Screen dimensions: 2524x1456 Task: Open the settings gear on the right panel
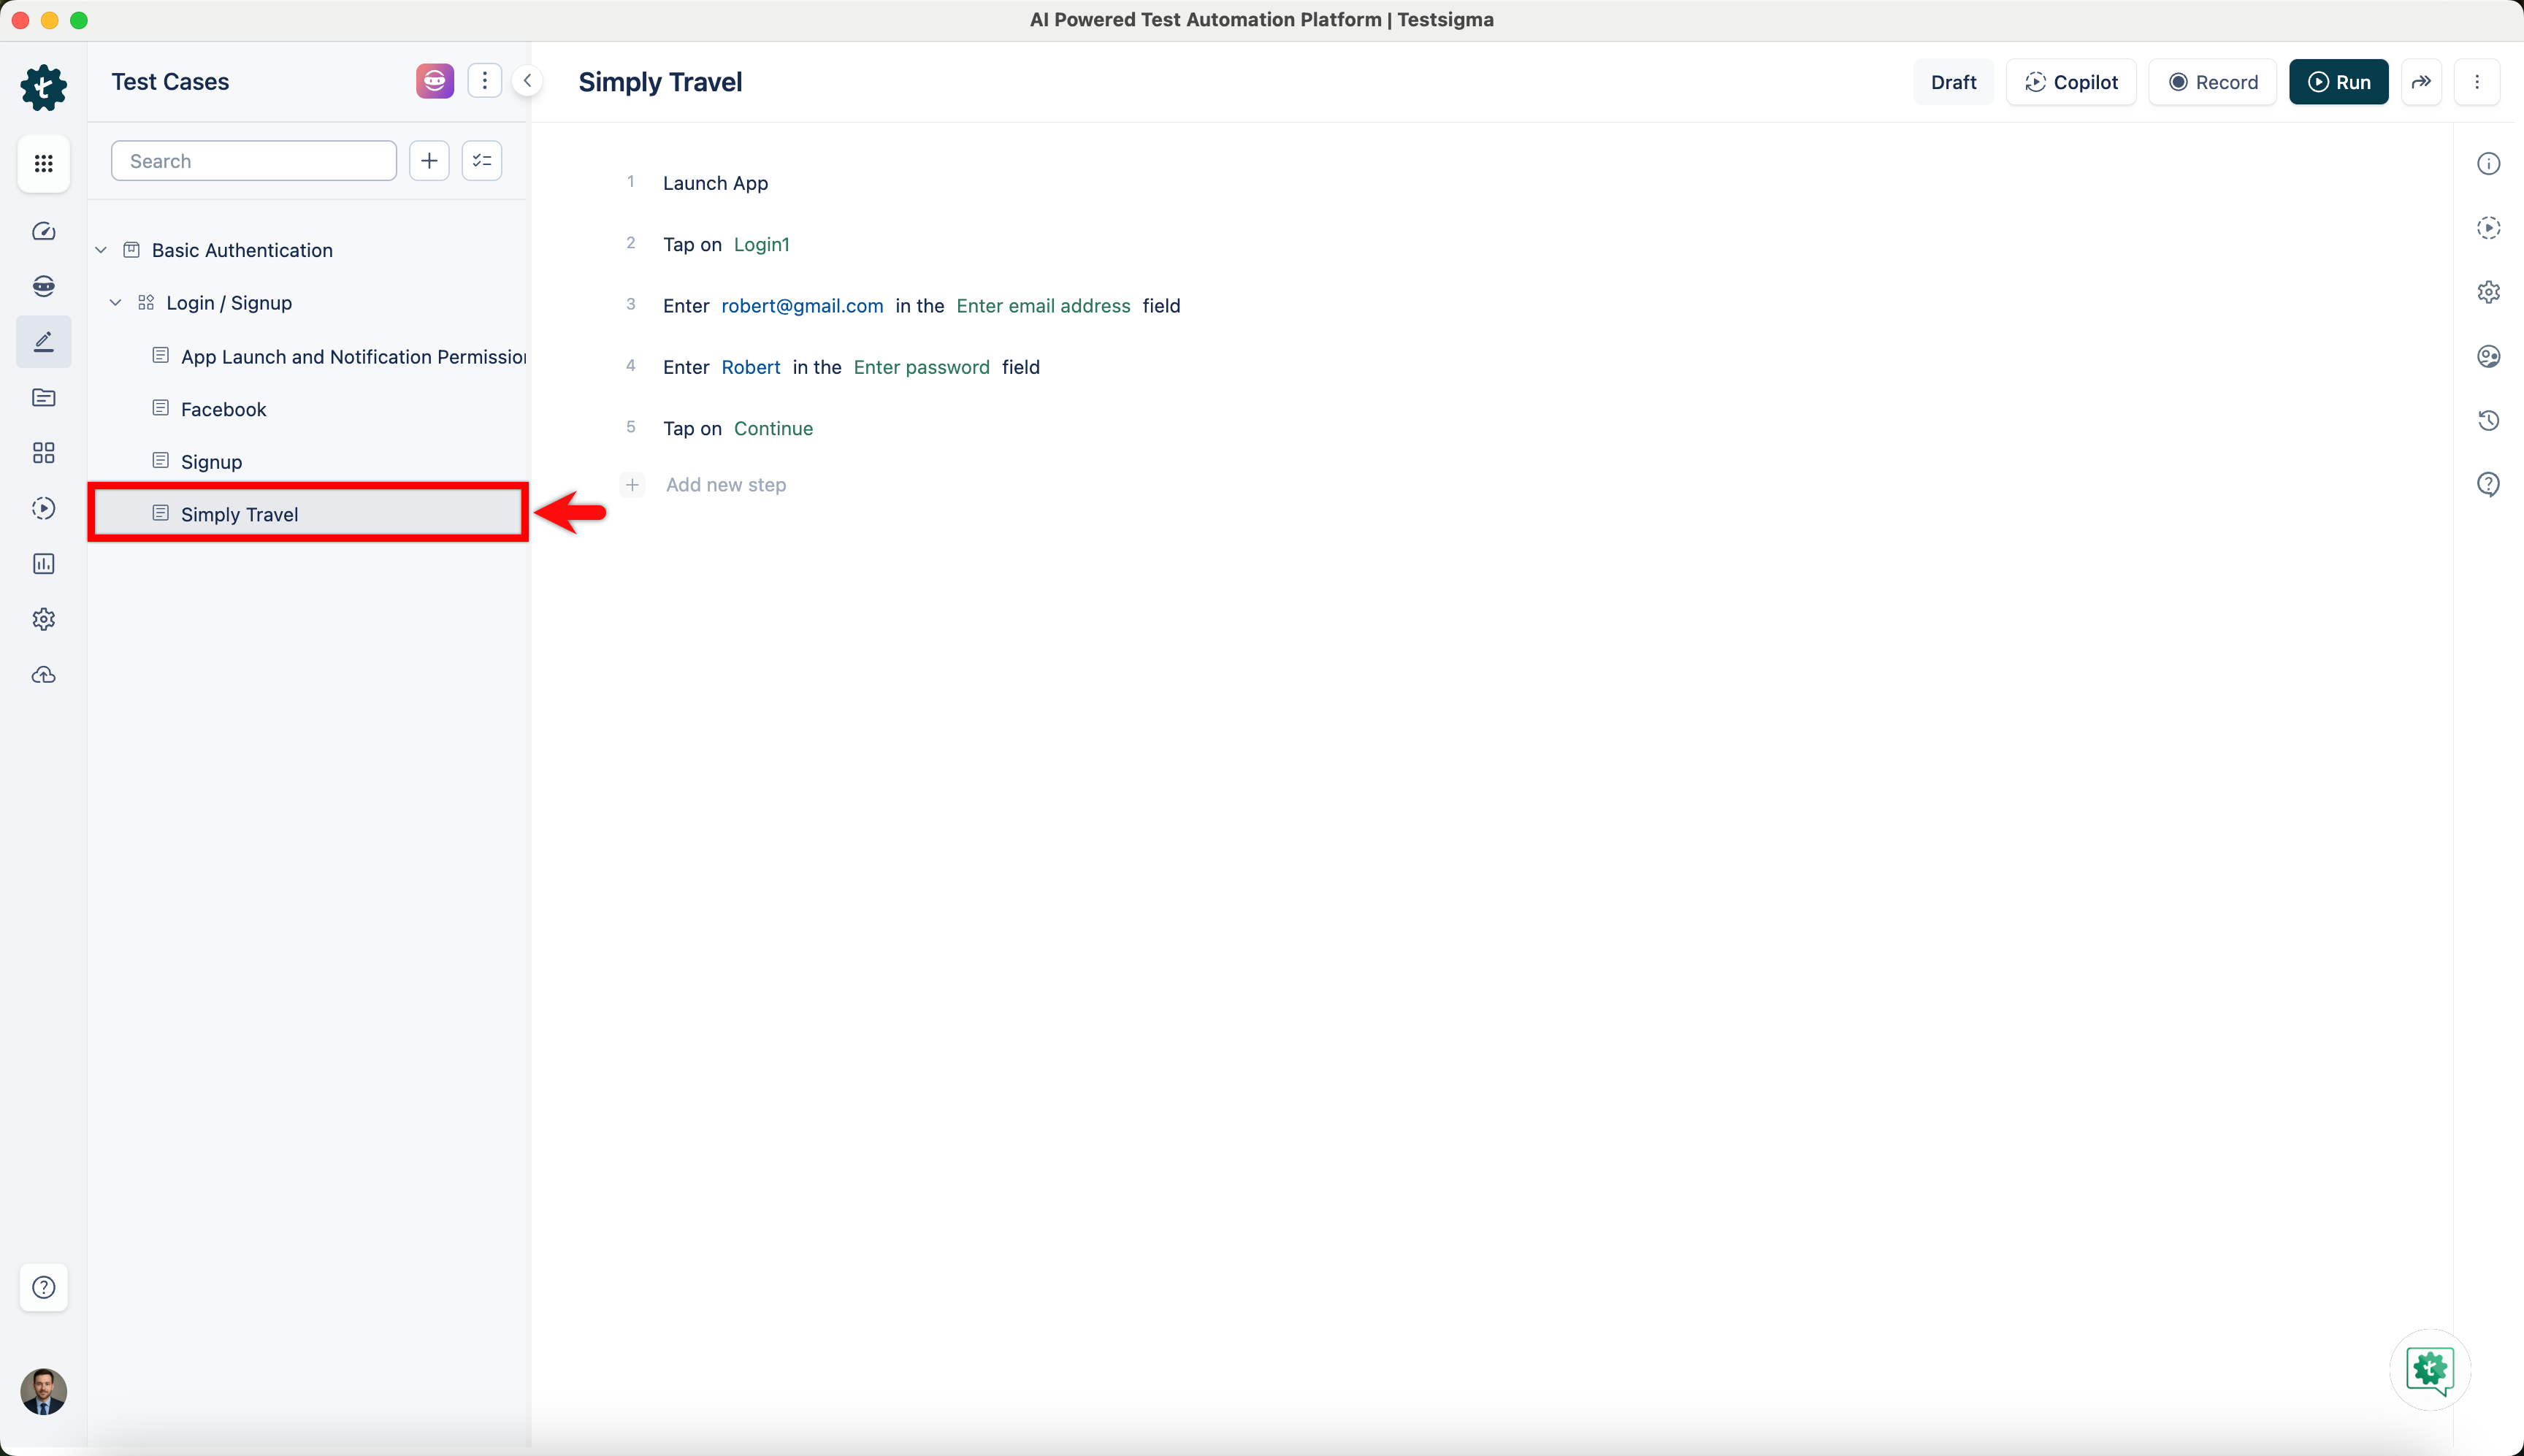tap(2489, 291)
